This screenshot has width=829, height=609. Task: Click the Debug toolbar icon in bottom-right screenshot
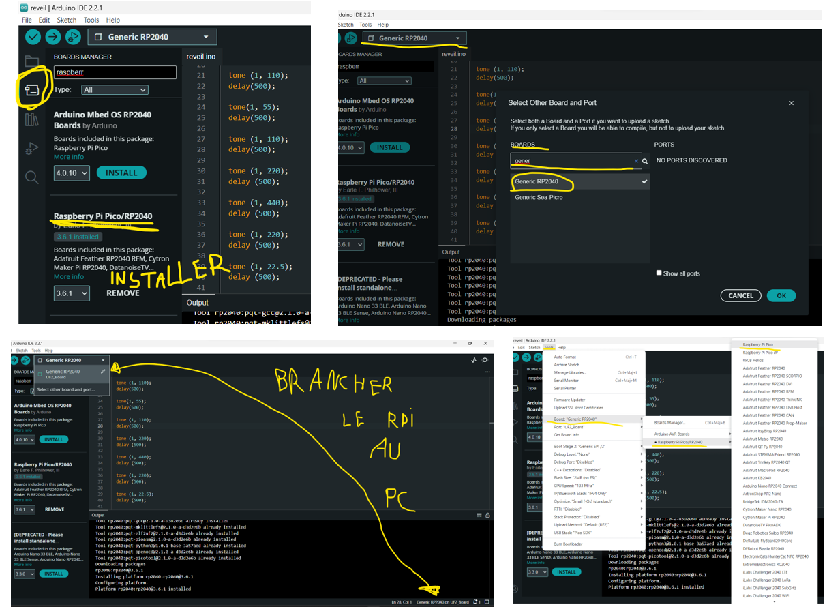tap(537, 356)
